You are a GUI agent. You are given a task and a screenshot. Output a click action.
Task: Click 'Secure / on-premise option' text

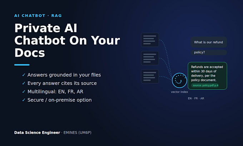(x=60, y=100)
